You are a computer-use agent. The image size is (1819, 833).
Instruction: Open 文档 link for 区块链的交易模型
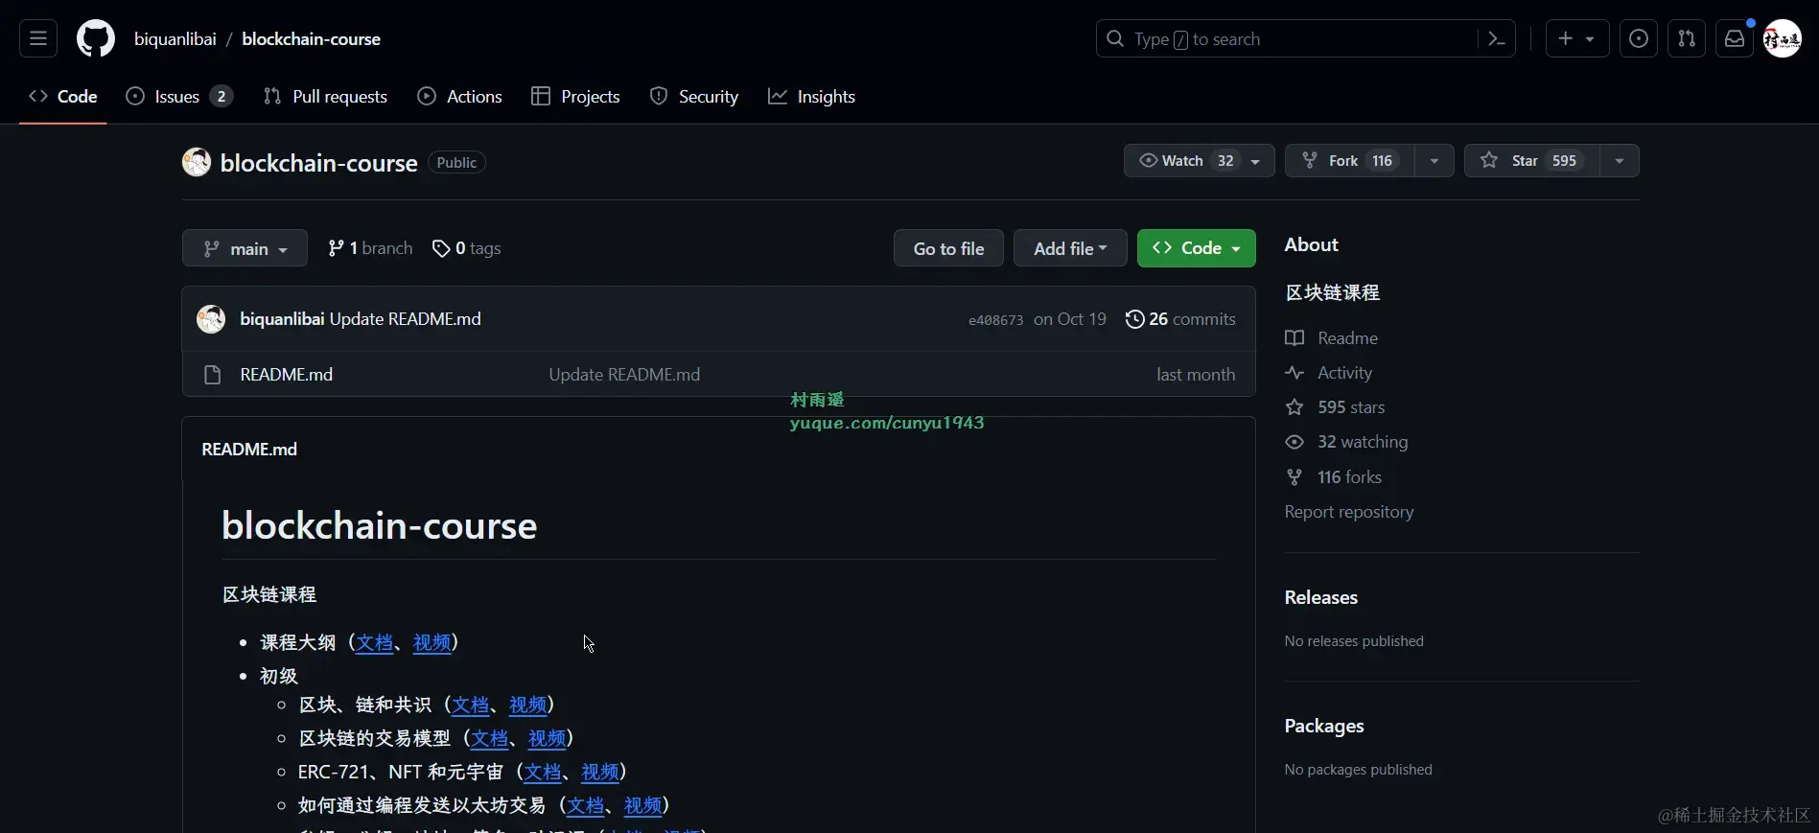point(489,738)
